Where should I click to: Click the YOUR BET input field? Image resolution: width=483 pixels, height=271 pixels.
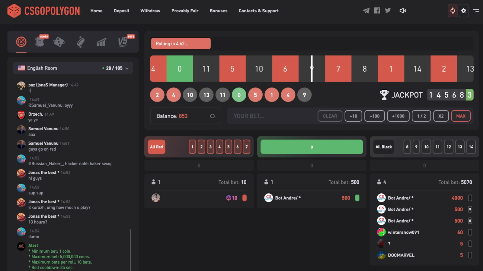tap(272, 116)
